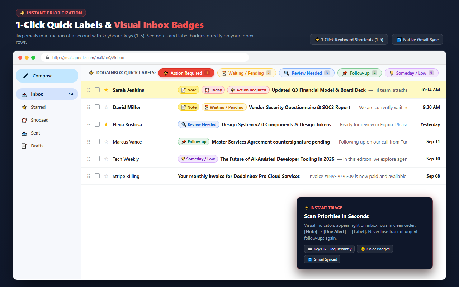Click the mail.google.com address bar
Viewport: 459px width, 287px height.
coord(145,57)
